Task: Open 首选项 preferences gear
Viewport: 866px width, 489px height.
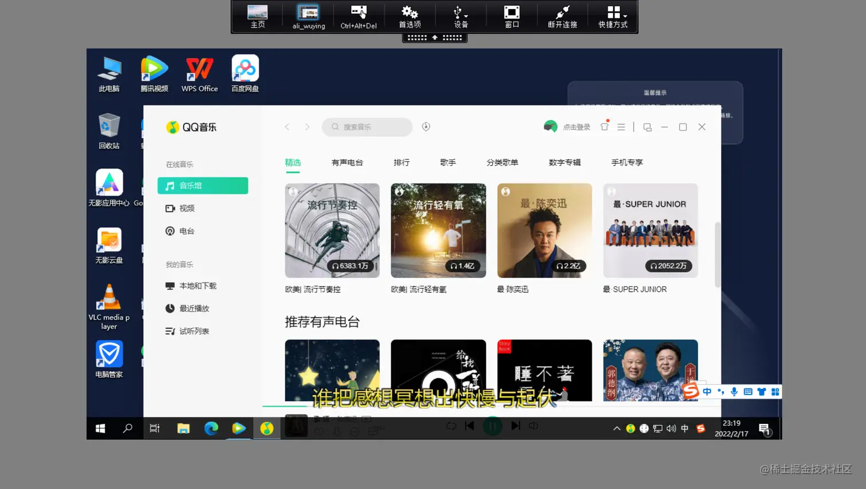Action: (x=410, y=17)
